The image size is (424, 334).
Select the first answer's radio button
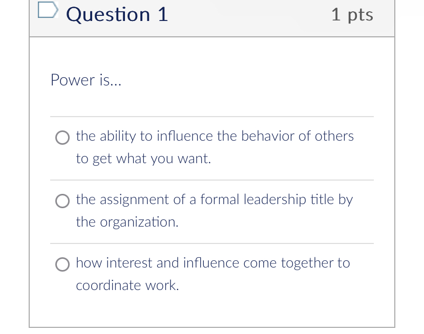click(x=62, y=138)
